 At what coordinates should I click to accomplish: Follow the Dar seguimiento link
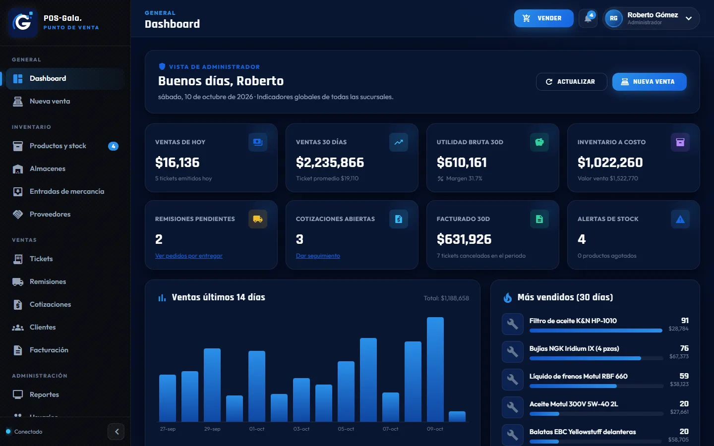(318, 256)
